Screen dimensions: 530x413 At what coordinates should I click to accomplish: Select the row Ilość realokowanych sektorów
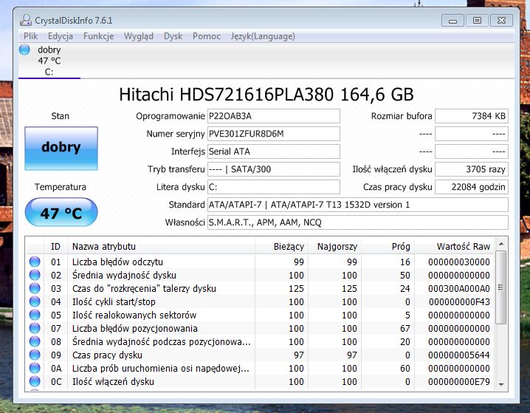coord(261,315)
